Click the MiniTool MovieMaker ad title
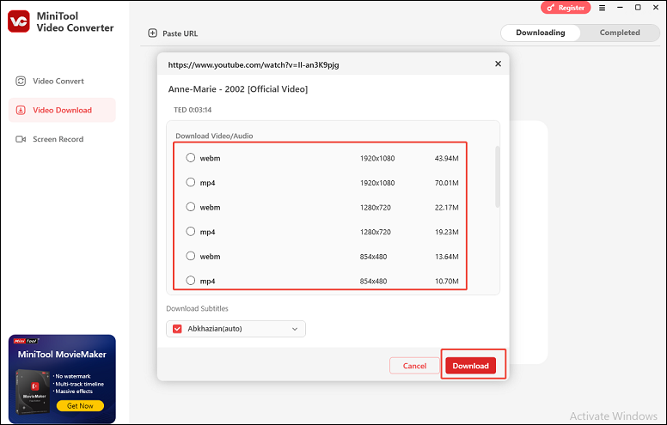The height and width of the screenshot is (425, 667). tap(62, 355)
